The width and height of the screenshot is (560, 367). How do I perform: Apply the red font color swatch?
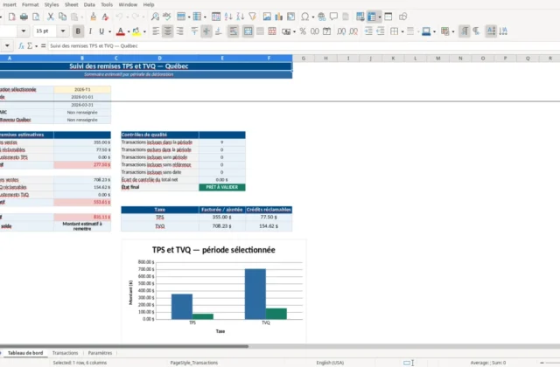(121, 31)
